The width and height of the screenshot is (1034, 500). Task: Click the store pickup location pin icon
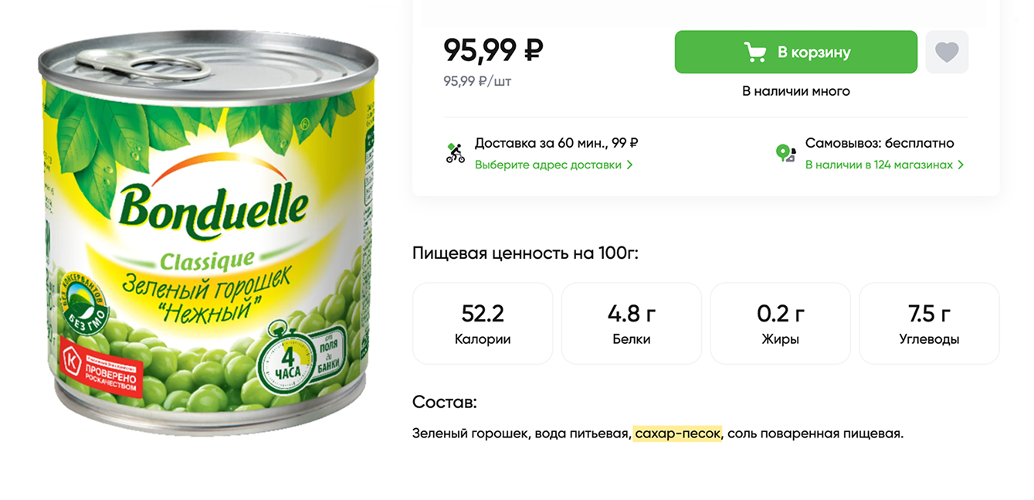coord(785,152)
